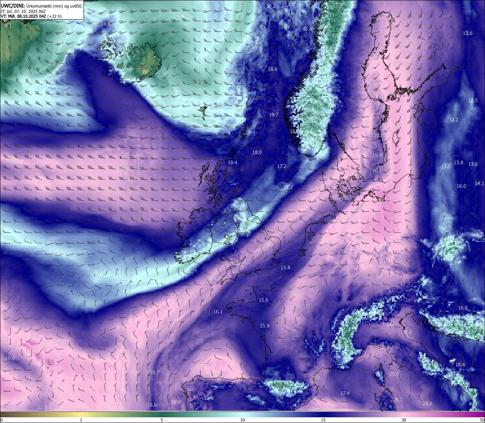Screen dimensions: 485x423
Task: Select the 20.1 value label
Action: pos(377,171)
